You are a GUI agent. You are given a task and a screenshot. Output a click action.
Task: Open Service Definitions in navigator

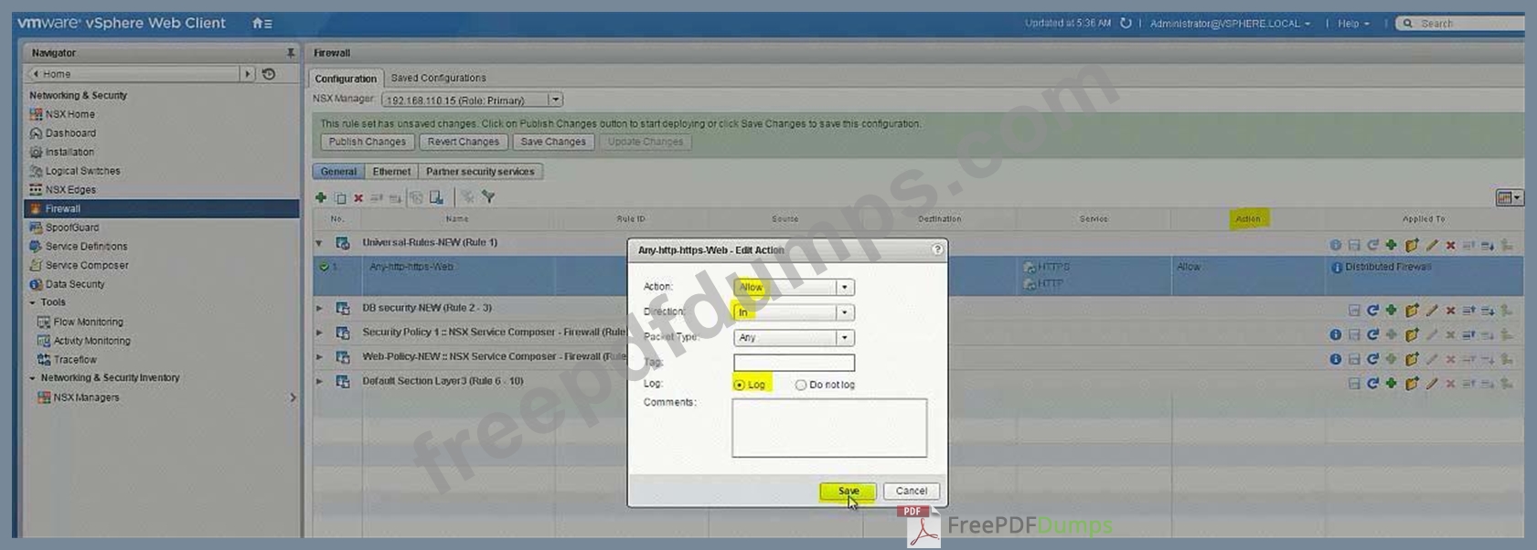click(x=86, y=247)
